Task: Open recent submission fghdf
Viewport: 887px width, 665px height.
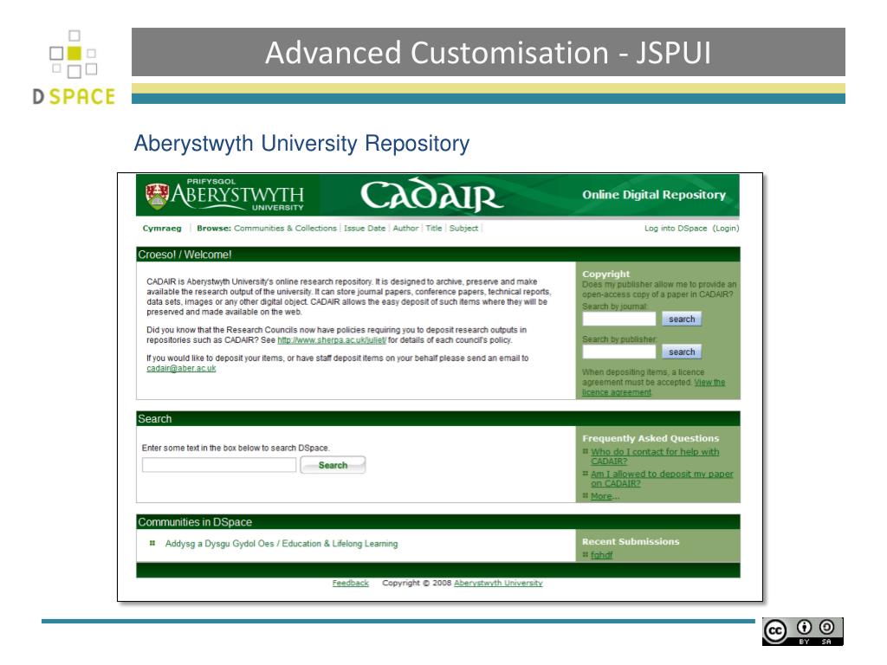Action: tap(601, 555)
